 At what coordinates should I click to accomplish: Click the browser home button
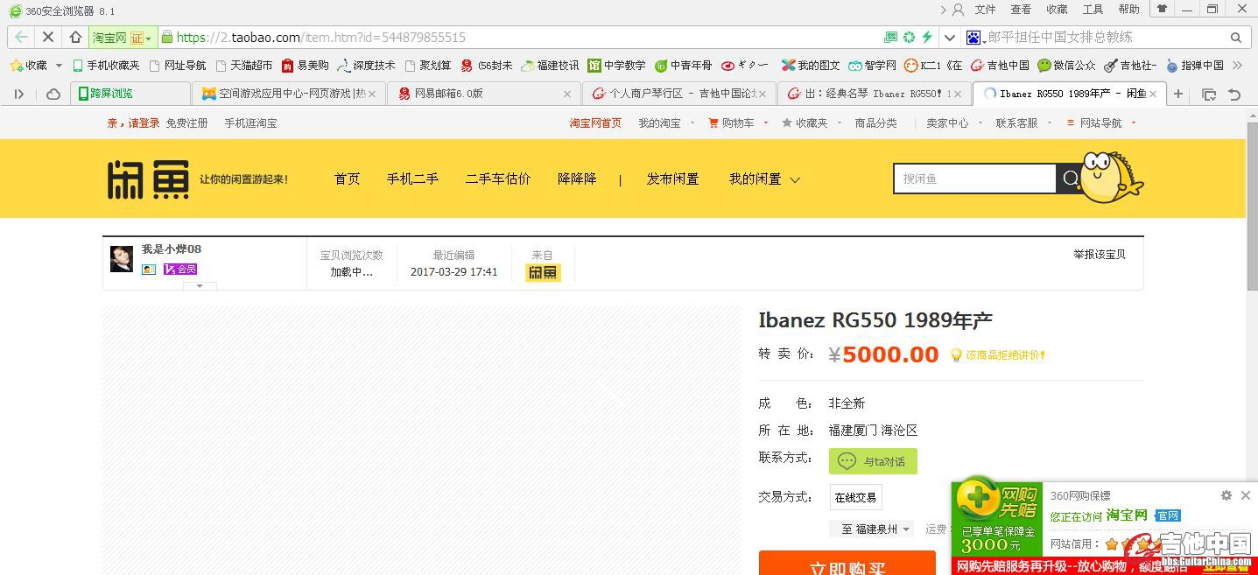pyautogui.click(x=75, y=38)
